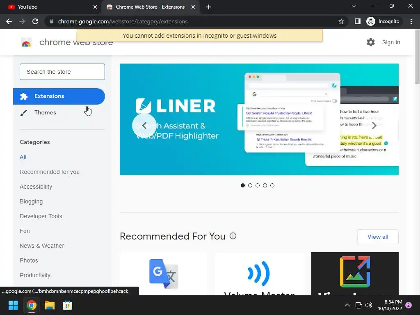Choose the Developer Tools category
Viewport: 420px width, 315px height.
point(41,216)
